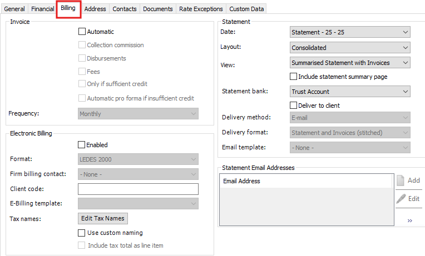Enable Electronic Billing checkbox
This screenshot has width=425, height=256.
coord(81,145)
